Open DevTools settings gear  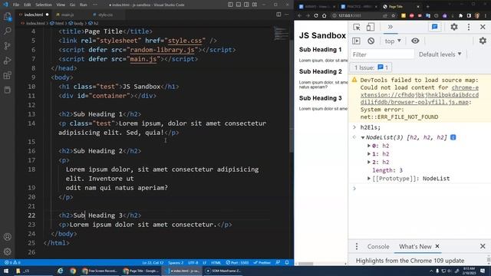tap(454, 27)
